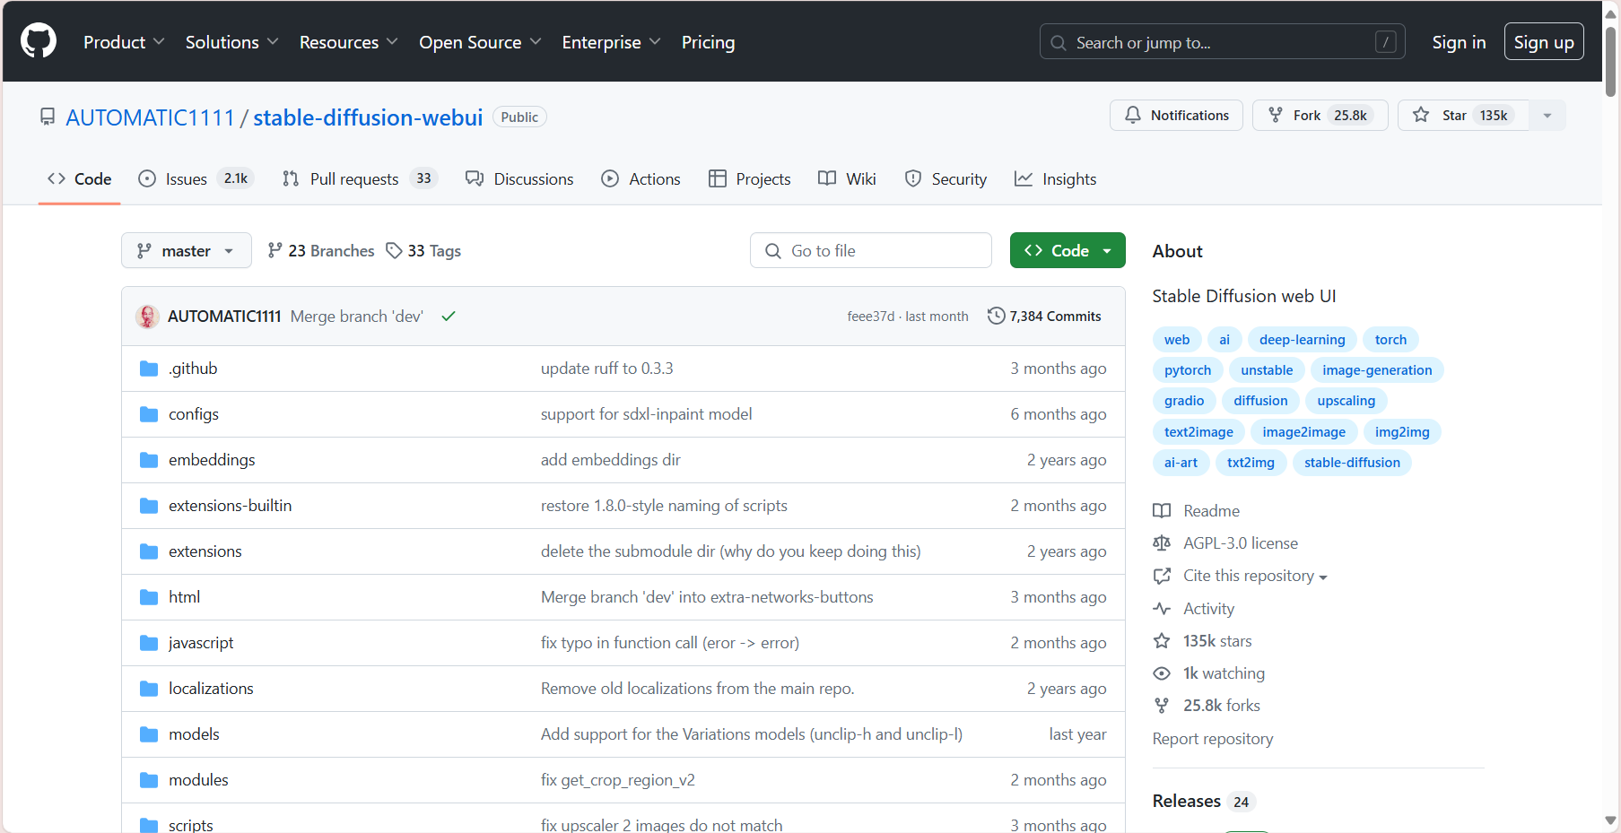
Task: Select the stable-diffusion topic tag
Action: pos(1352,463)
